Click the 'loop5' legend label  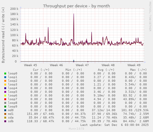tap(13, 92)
